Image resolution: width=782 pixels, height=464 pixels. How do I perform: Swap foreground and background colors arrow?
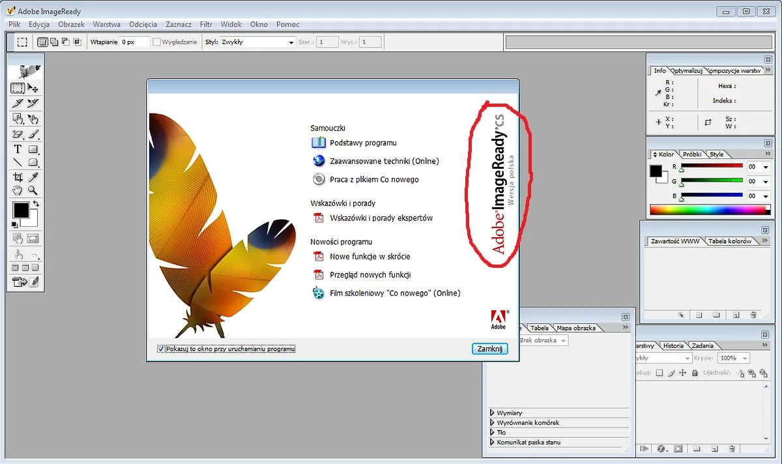pos(36,203)
